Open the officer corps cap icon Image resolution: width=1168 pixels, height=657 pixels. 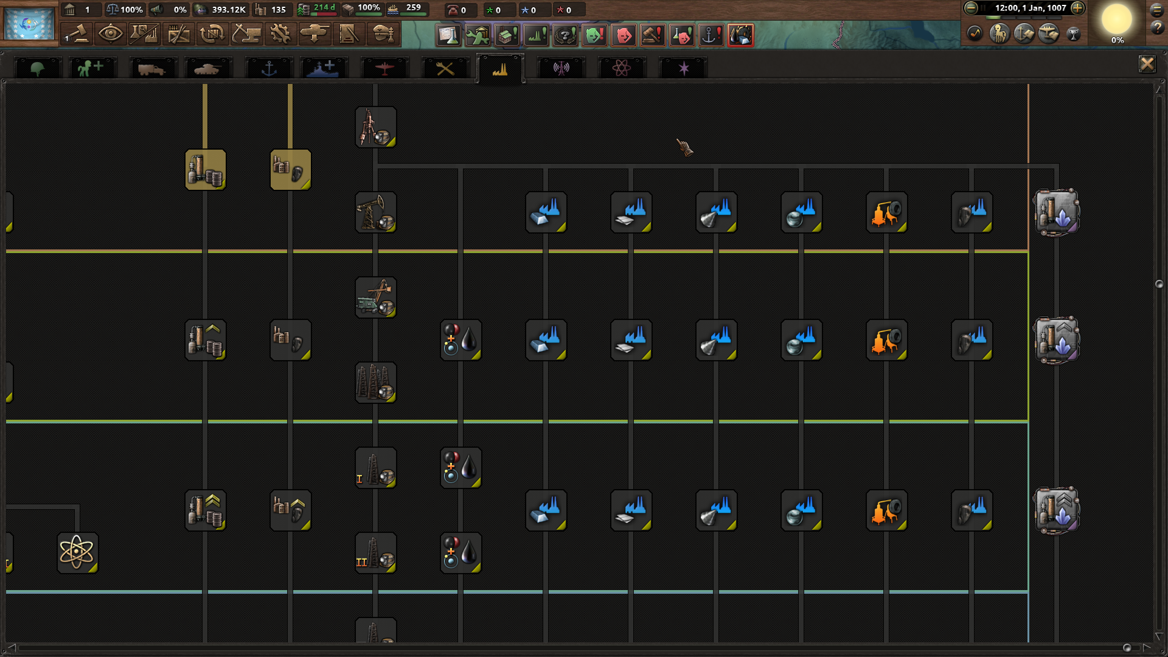[383, 33]
